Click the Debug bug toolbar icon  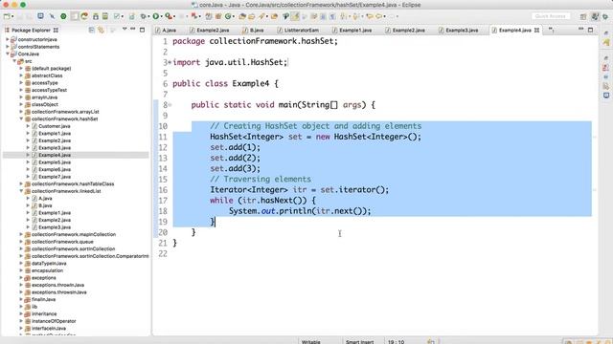pyautogui.click(x=144, y=16)
